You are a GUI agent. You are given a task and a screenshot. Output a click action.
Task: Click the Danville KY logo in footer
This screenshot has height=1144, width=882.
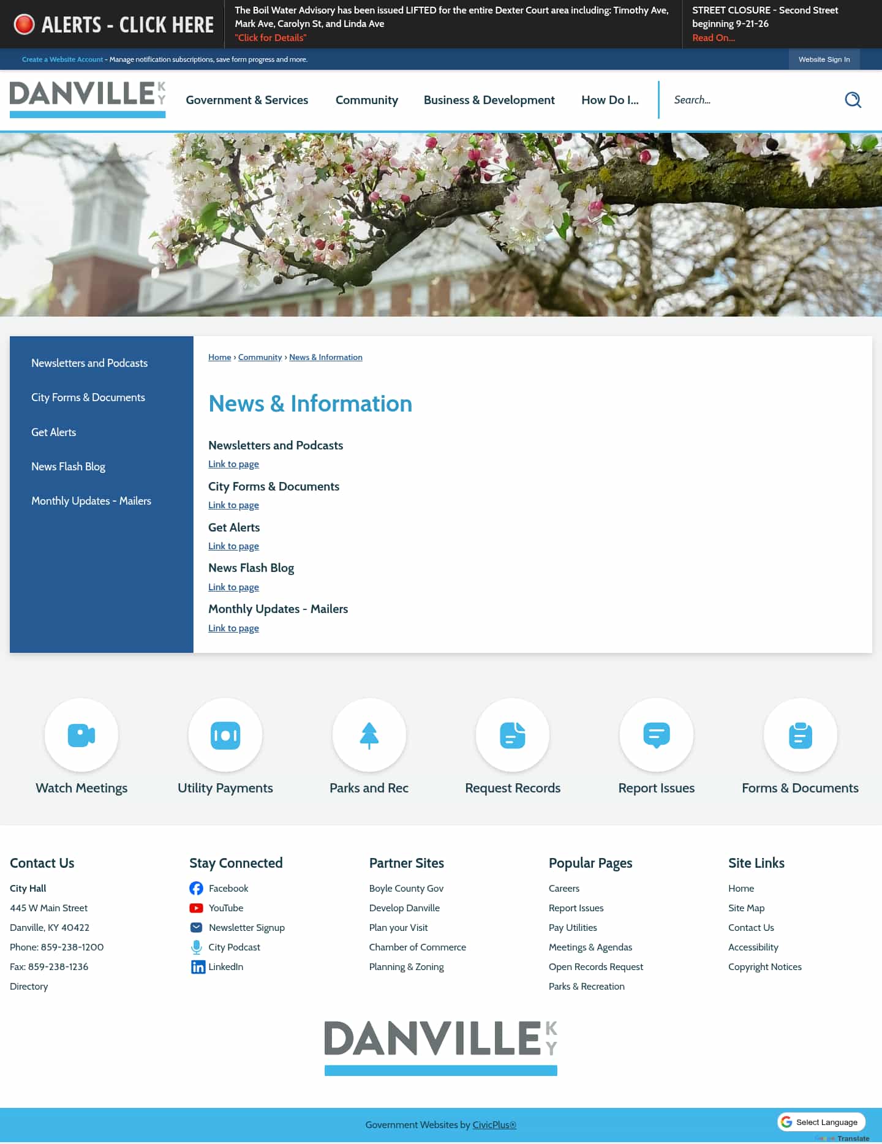[441, 1048]
